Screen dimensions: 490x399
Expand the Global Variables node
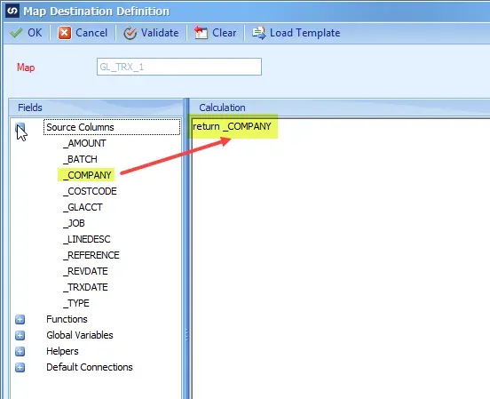click(20, 336)
